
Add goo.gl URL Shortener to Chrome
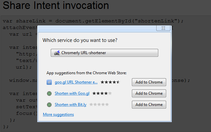coord(149,82)
